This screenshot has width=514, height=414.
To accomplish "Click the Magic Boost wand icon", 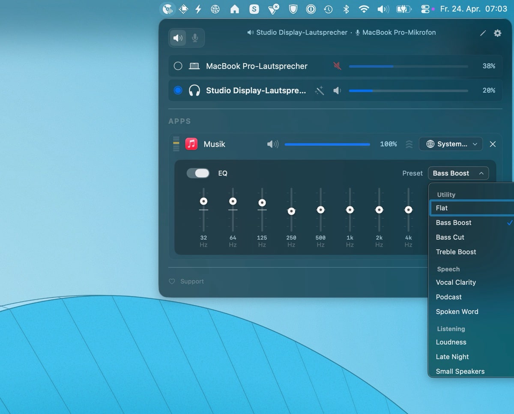I will click(320, 90).
